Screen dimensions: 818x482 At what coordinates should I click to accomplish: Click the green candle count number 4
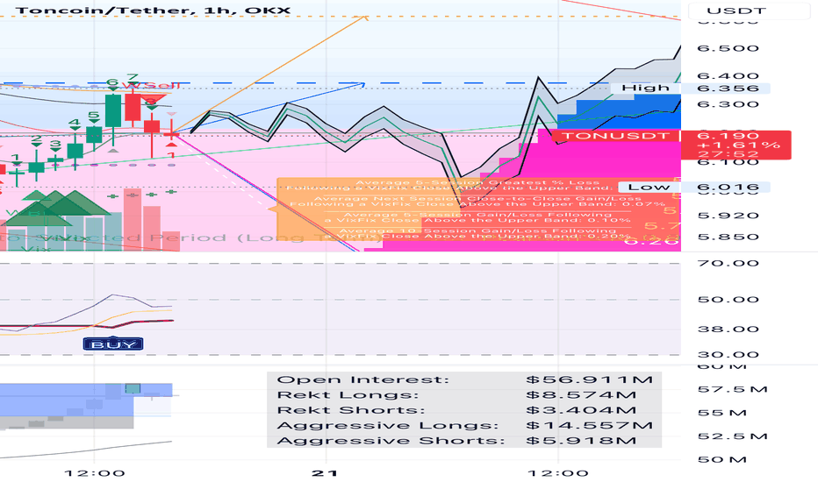point(75,124)
